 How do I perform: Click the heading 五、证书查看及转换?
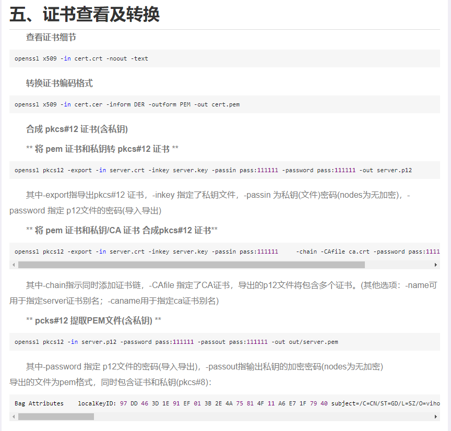pos(85,15)
